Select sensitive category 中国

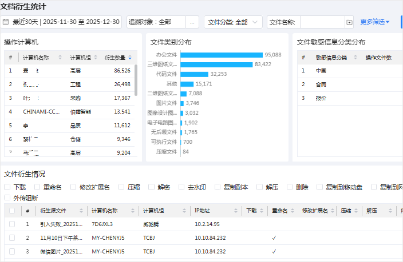[x=321, y=71]
